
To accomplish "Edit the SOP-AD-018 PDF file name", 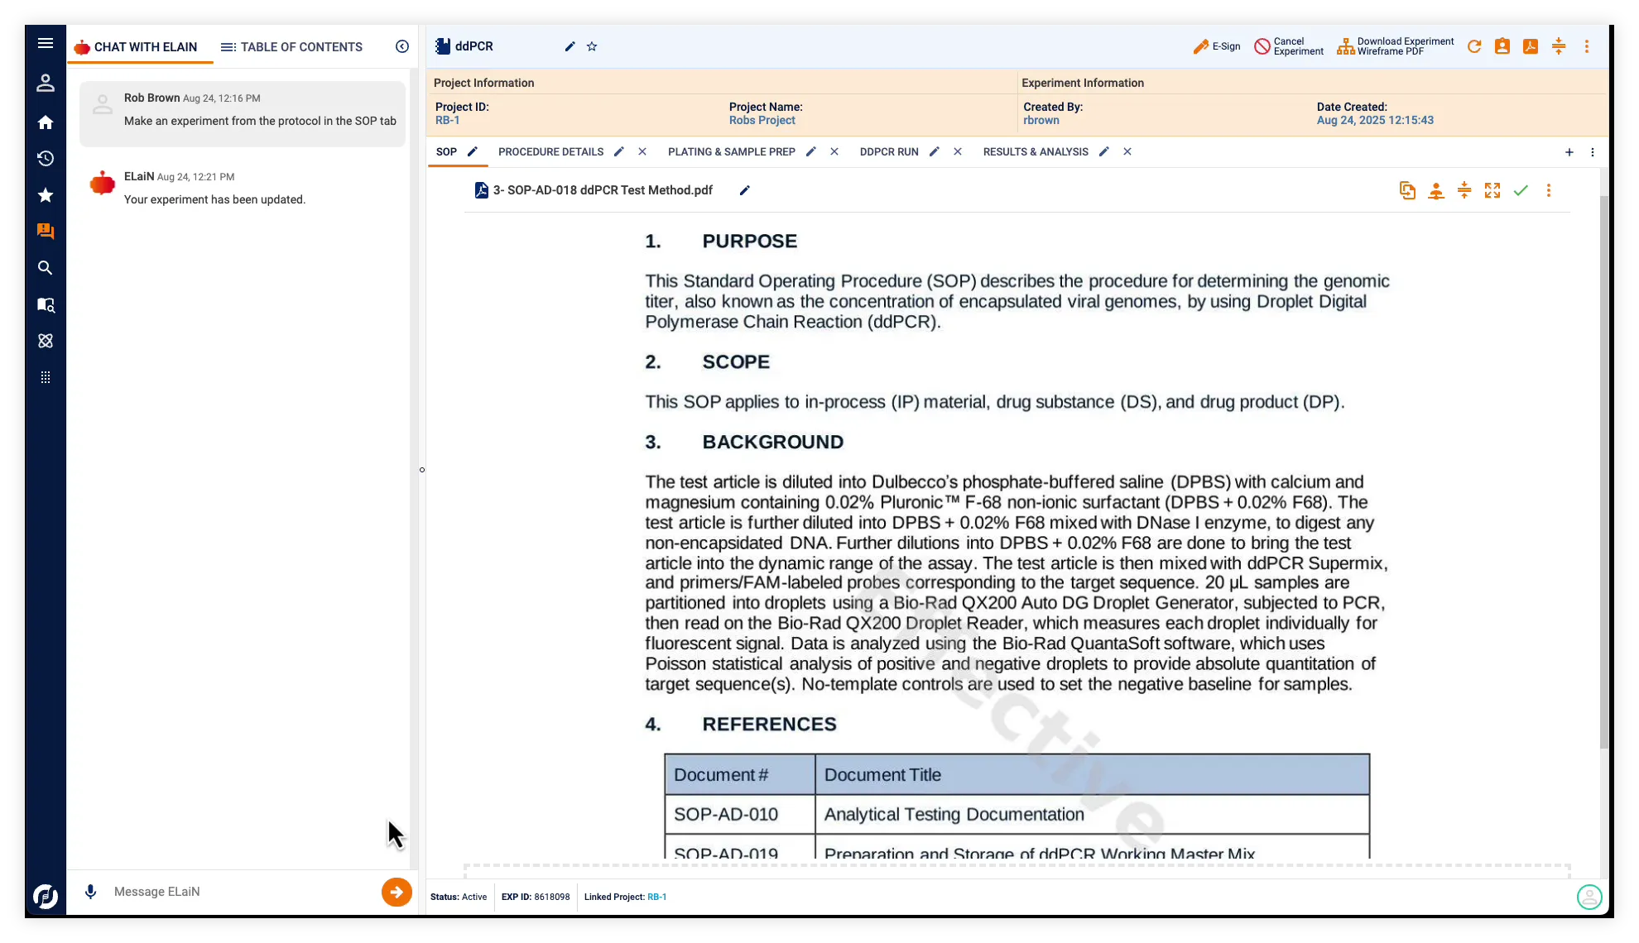I will [x=744, y=190].
